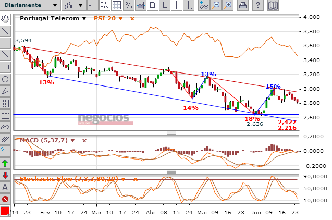Remove the Stochastic Slow indicator
Viewport: 332px width, 220px height.
(x=136, y=179)
